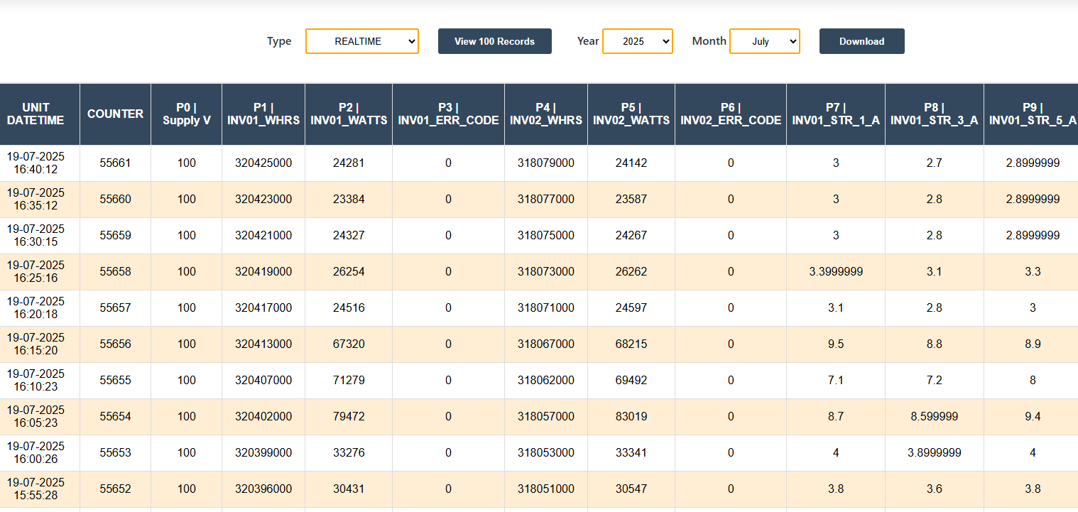This screenshot has height=512, width=1078.
Task: Click the P5 | INV02_WATTS column header
Action: pos(631,114)
